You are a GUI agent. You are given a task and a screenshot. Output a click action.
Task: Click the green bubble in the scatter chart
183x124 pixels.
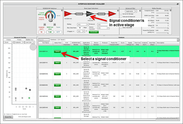(29, 98)
